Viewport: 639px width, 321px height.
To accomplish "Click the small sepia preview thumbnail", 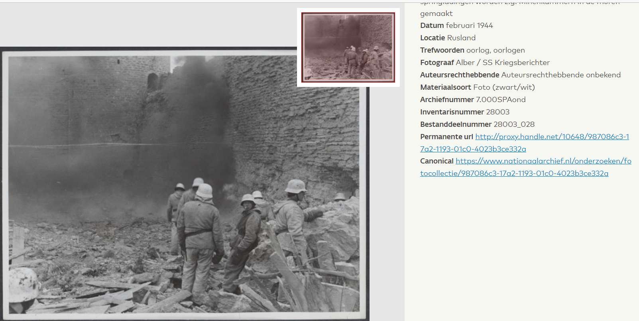I will coord(348,47).
